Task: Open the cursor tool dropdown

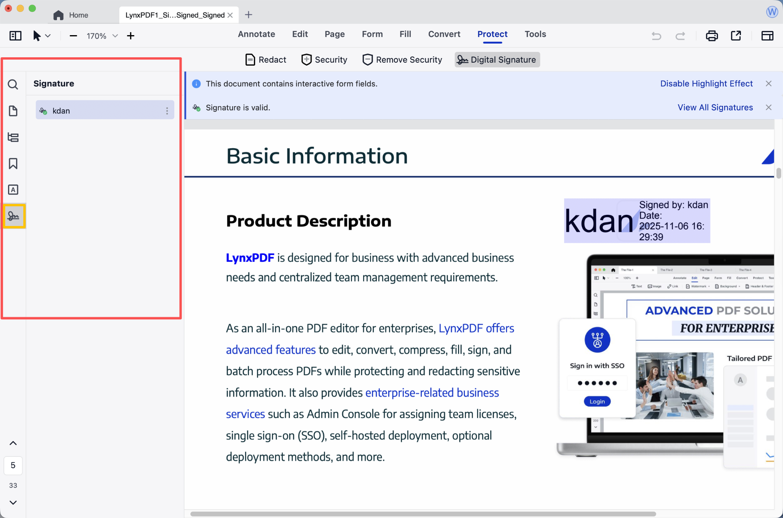Action: [48, 36]
